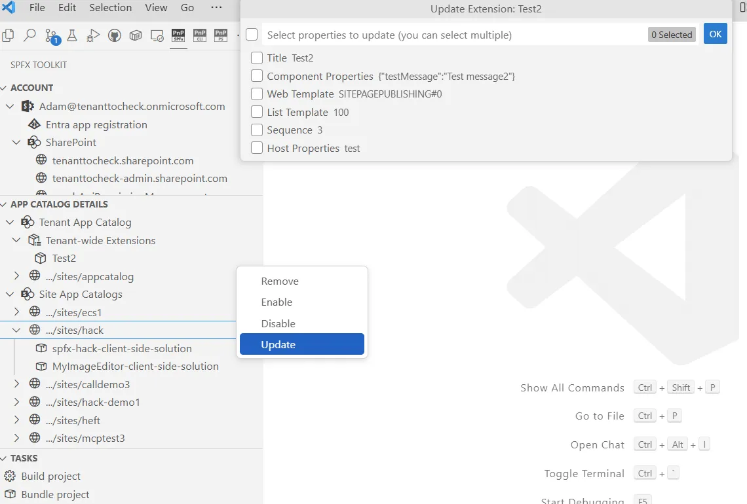Choose Update from the context menu
747x504 pixels.
[278, 344]
